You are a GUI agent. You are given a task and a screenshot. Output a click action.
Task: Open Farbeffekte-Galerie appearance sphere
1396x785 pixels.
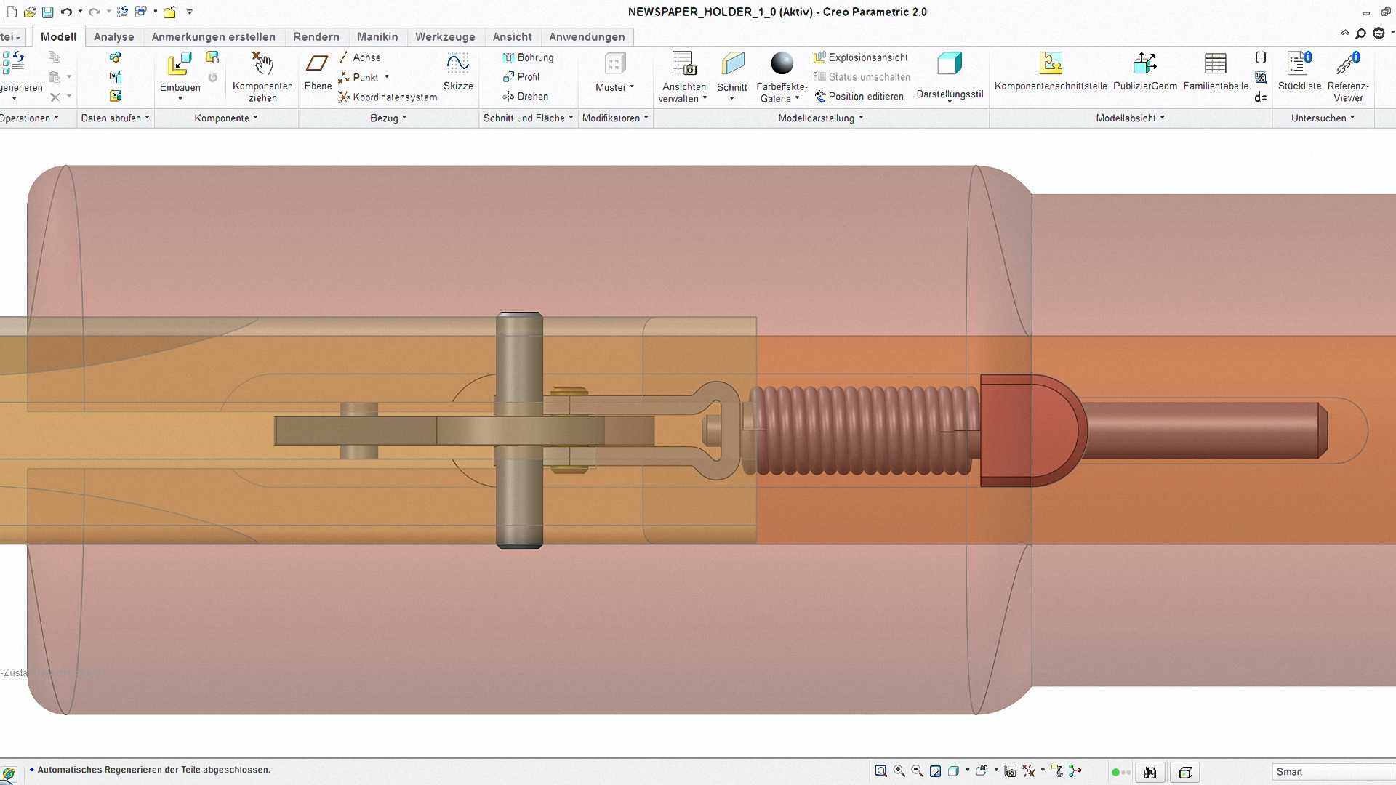tap(782, 77)
